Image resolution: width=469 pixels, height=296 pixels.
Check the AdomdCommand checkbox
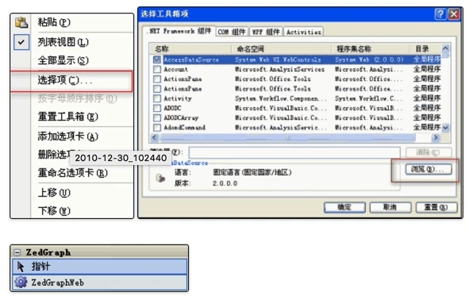pos(157,128)
